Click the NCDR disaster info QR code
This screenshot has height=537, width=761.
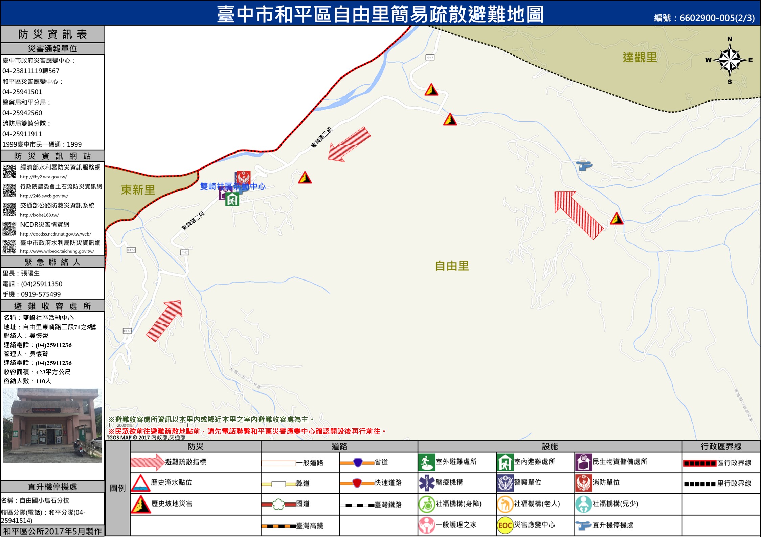[x=9, y=229]
